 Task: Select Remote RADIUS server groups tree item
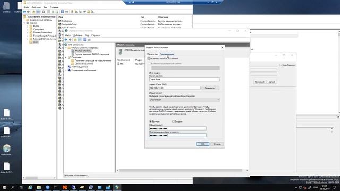(x=92, y=54)
